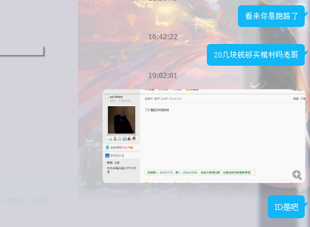Image resolution: width=310 pixels, height=227 pixels.
Task: Click the blue phone-verified badge icon
Action: coord(107,155)
